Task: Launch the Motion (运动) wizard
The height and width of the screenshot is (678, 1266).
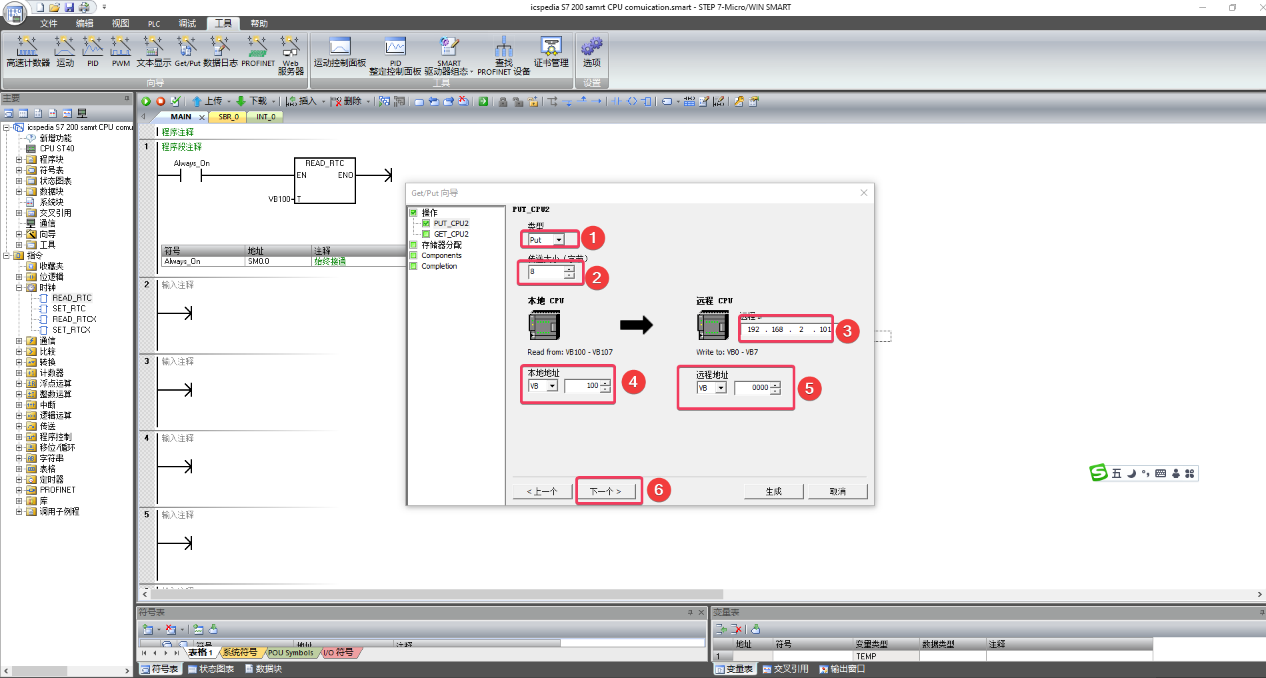Action: tap(65, 51)
